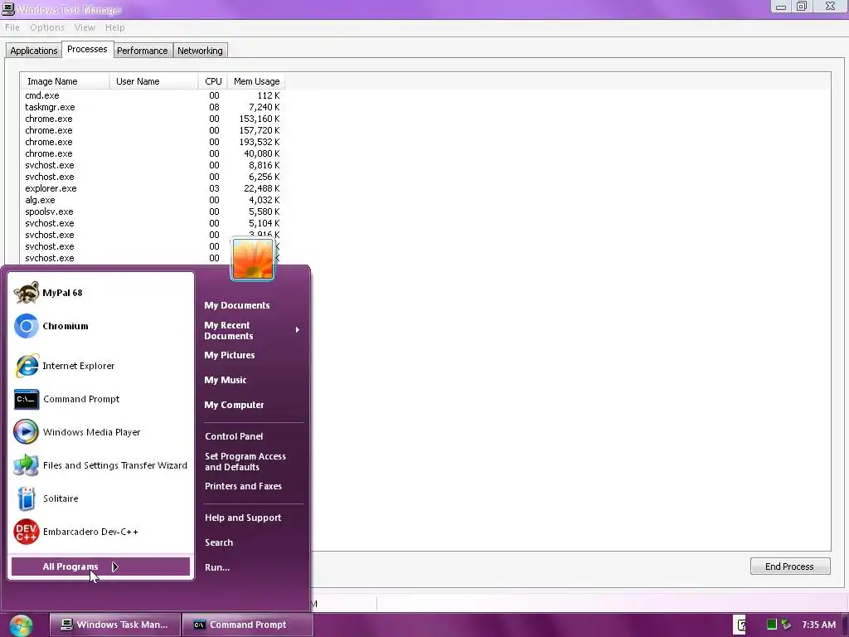Click the End Process button
This screenshot has width=849, height=637.
pyautogui.click(x=790, y=566)
